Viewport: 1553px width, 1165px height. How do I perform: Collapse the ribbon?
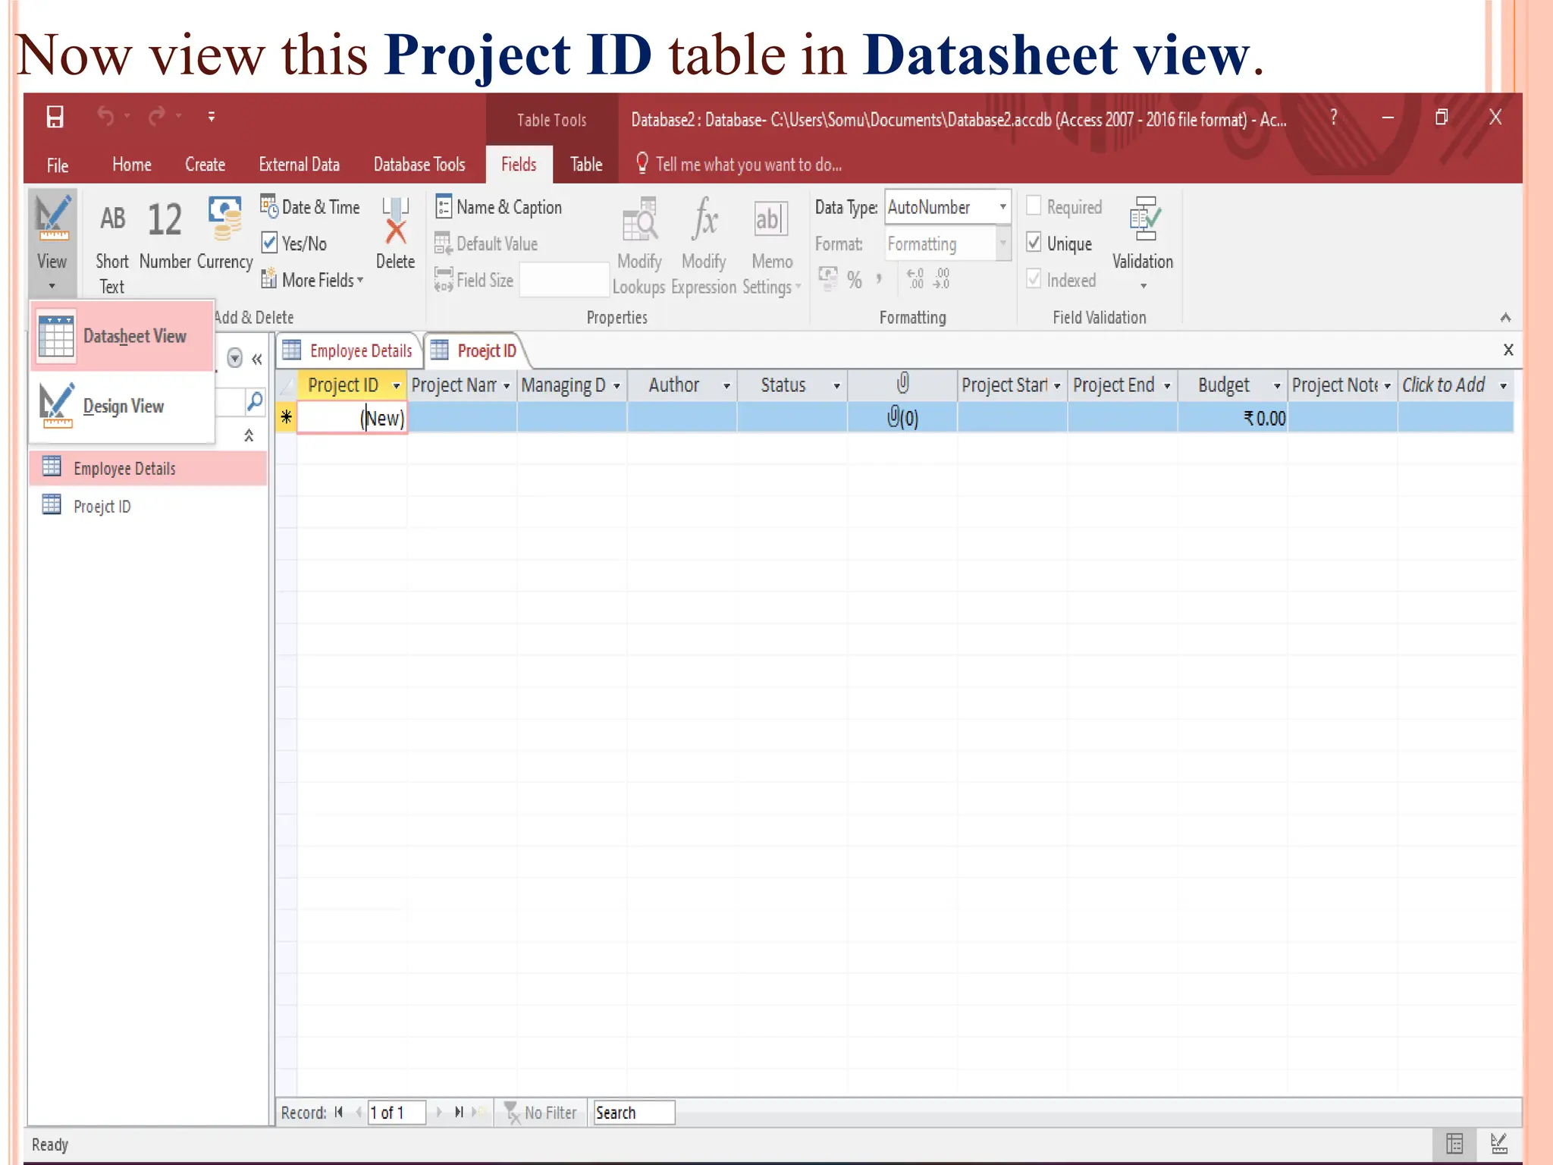pos(1505,317)
